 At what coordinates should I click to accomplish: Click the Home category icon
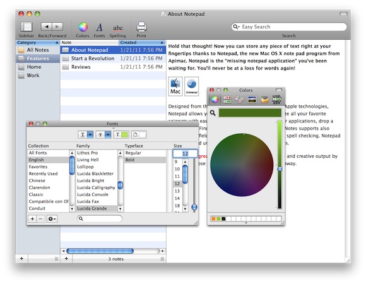[21, 67]
